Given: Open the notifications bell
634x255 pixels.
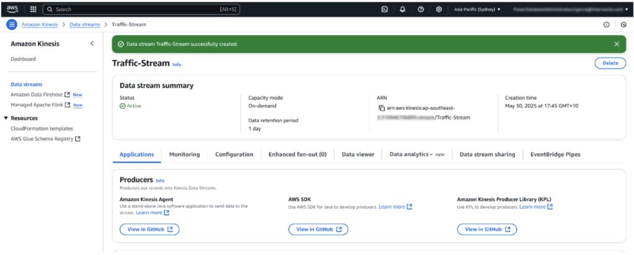Looking at the screenshot, I should click(x=402, y=9).
